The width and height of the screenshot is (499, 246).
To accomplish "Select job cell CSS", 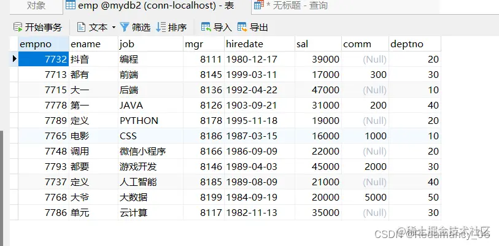I will (x=151, y=136).
